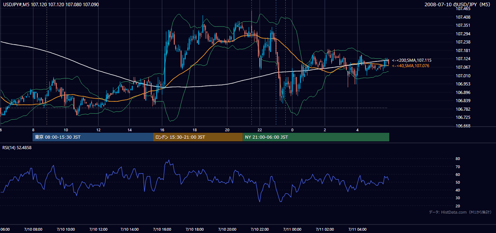
Task: Click the RSI(14) 52.4858 indicator label
Action: (16, 148)
